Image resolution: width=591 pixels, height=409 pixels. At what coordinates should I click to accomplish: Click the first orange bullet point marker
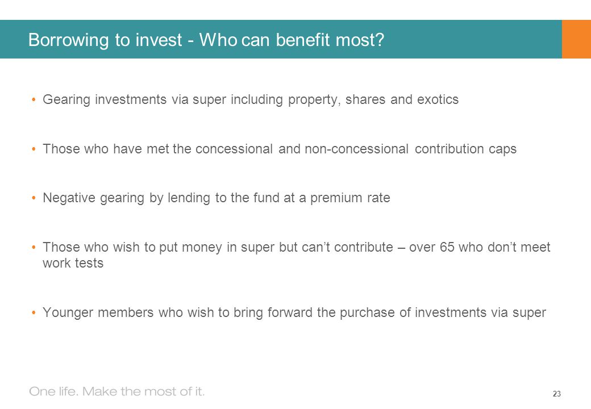(34, 100)
